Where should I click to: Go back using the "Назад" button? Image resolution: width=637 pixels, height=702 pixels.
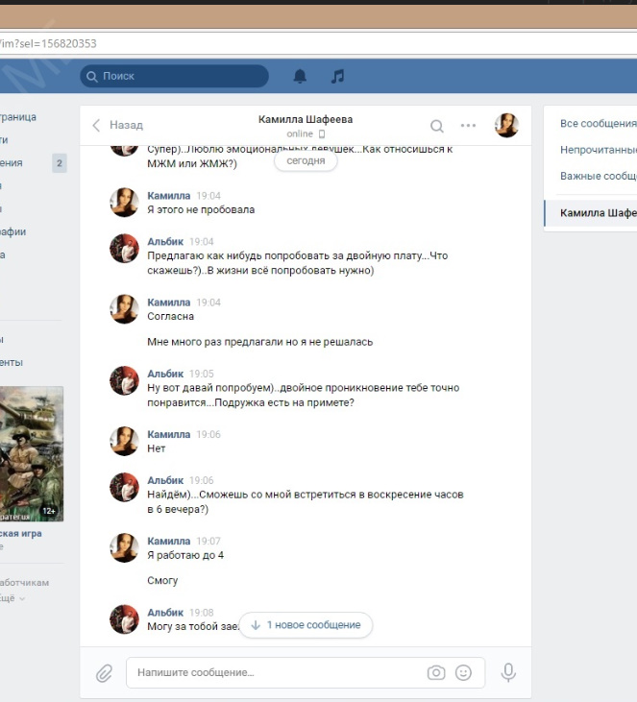(117, 125)
